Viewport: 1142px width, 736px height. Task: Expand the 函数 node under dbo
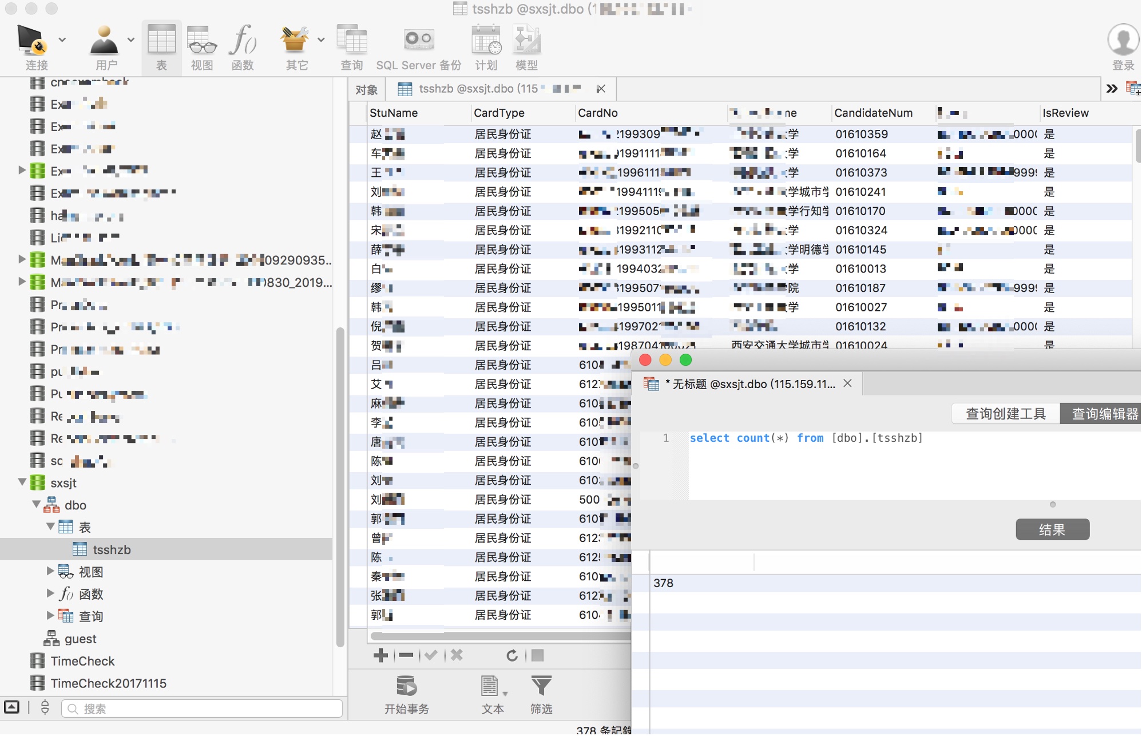coord(50,593)
